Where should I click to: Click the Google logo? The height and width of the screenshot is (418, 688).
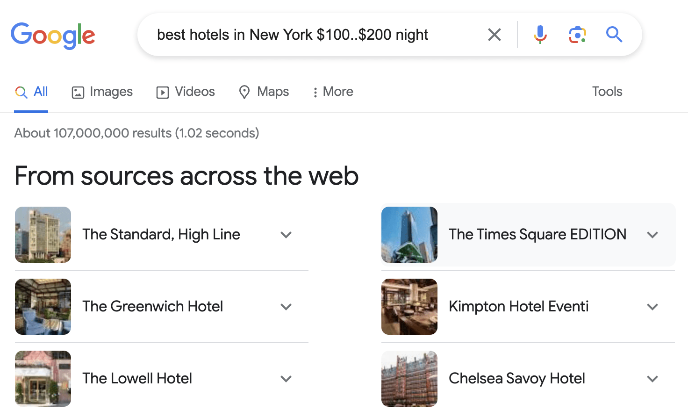[x=53, y=36]
